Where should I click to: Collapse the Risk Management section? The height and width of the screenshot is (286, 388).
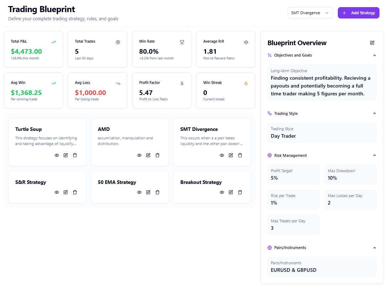374,155
